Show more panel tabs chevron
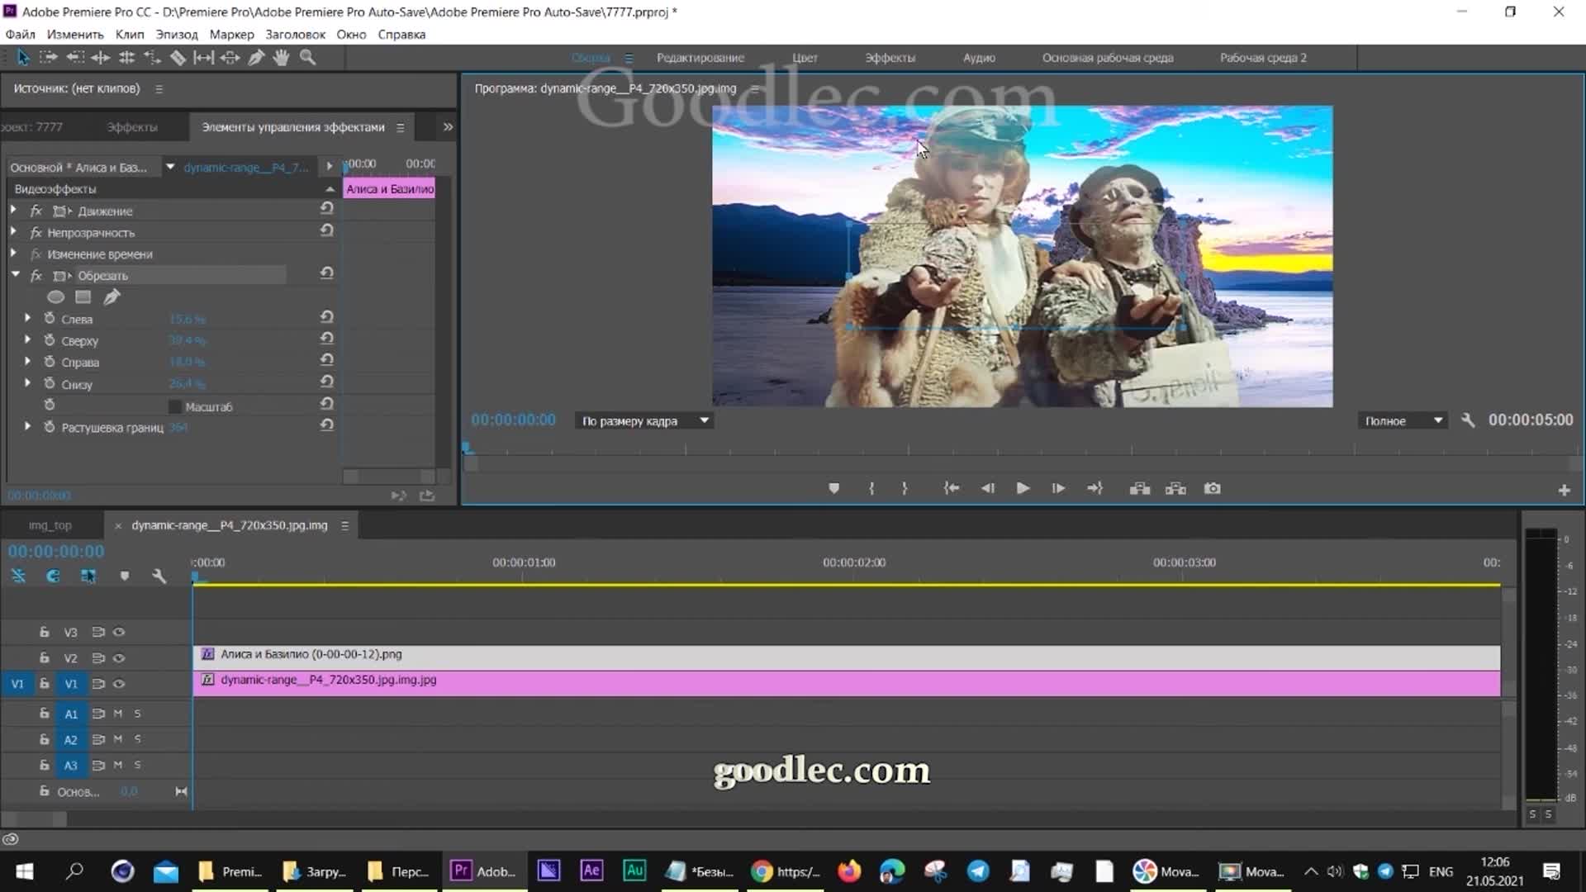This screenshot has width=1586, height=892. (448, 127)
